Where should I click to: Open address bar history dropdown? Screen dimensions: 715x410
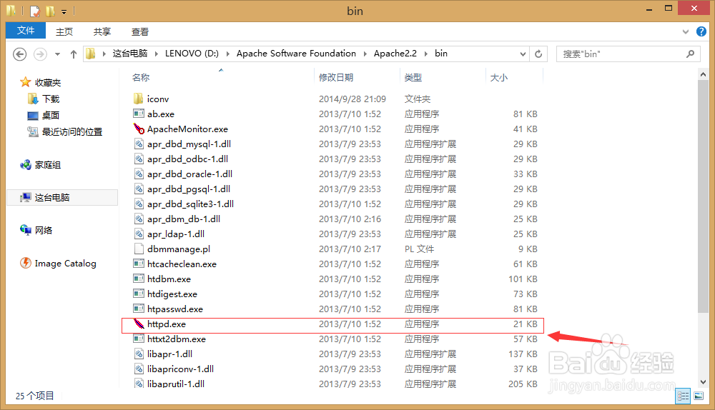tap(523, 54)
